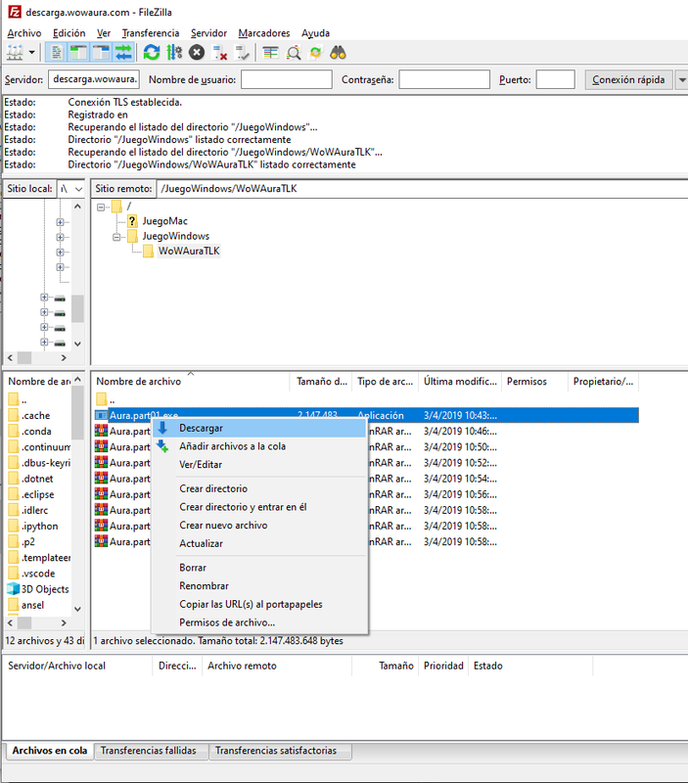Image resolution: width=688 pixels, height=783 pixels.
Task: Click the .vscode folder icon in local list
Action: pos(14,574)
